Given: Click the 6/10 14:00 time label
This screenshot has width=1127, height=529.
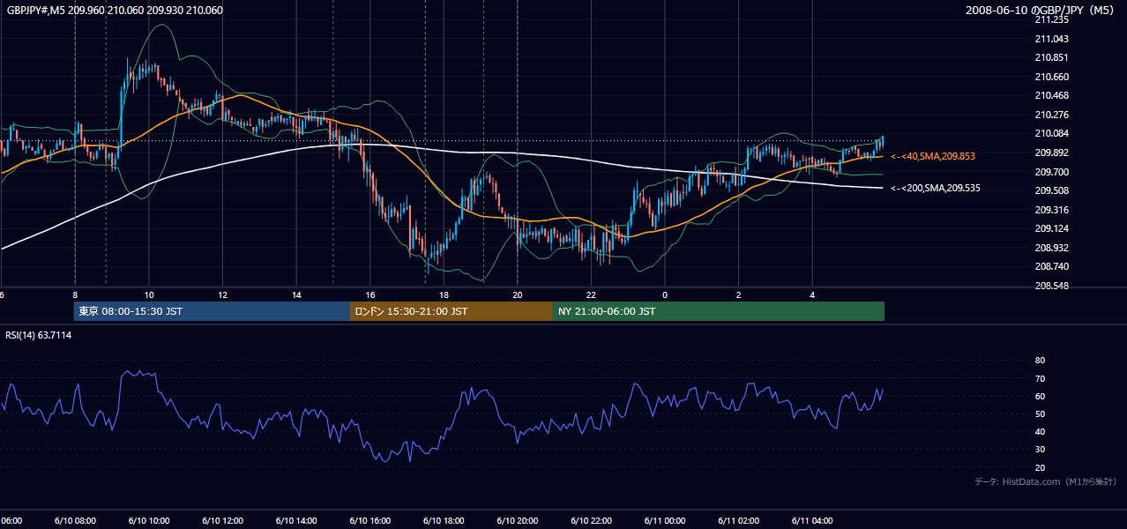Looking at the screenshot, I should pos(295,521).
